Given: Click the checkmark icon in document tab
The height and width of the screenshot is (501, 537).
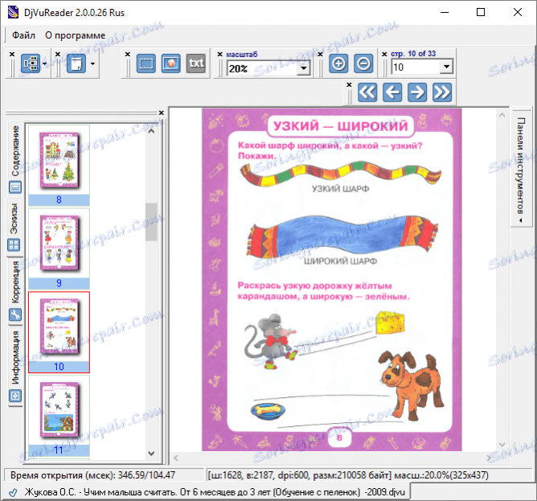Looking at the screenshot, I should point(13,492).
